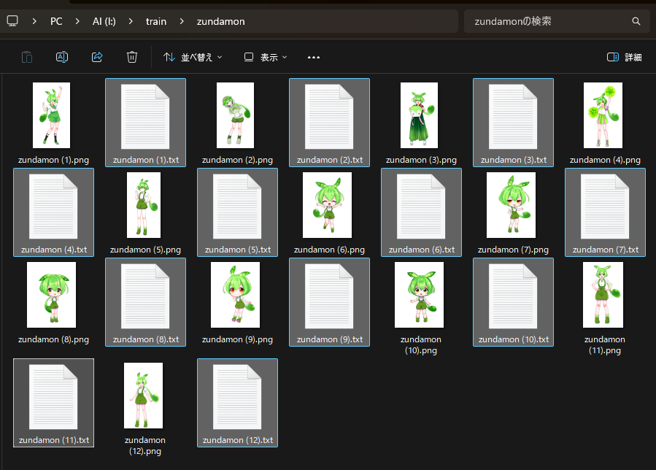Select zundamon (10).png thumbnail
This screenshot has height=470, width=656.
[419, 295]
